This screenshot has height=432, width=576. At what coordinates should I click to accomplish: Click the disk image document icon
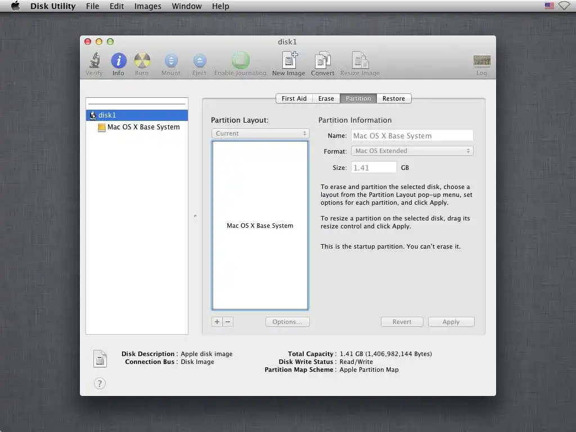100,358
